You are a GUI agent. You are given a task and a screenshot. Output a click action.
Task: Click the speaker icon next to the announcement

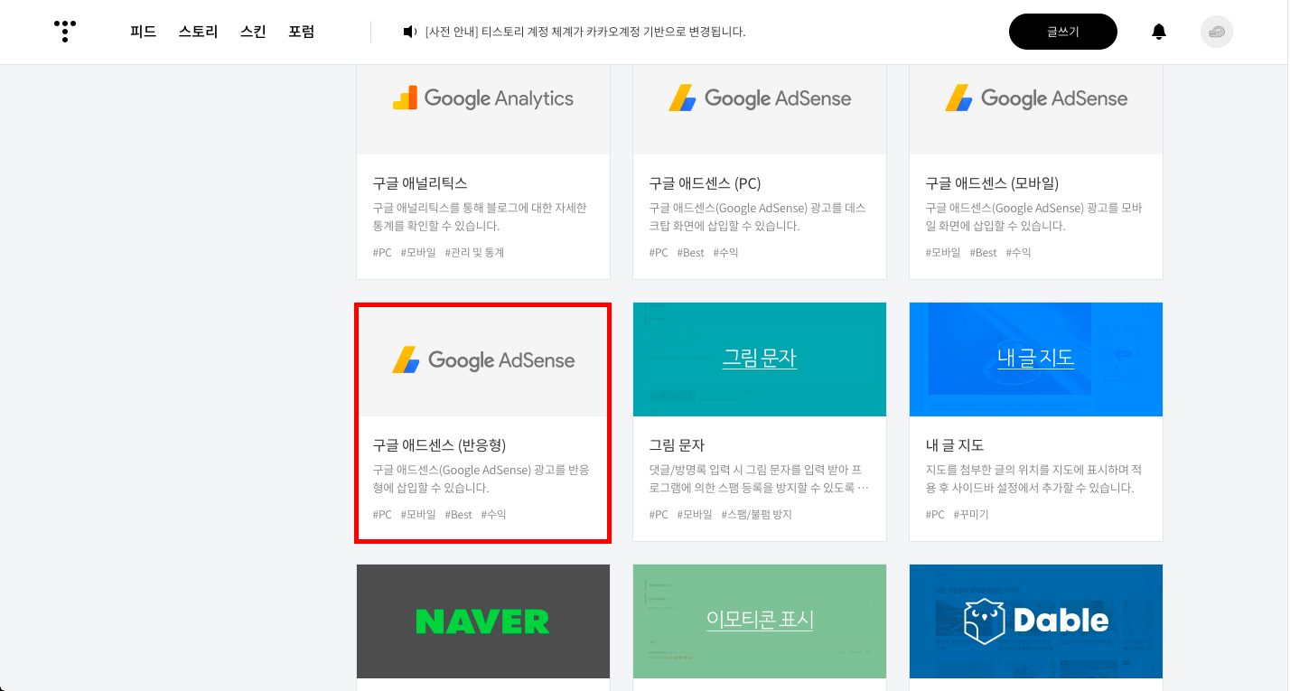[408, 31]
